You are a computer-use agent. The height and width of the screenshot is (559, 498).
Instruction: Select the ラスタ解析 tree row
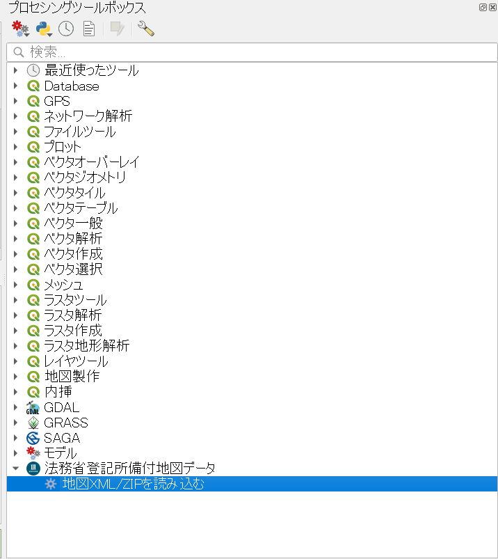coord(252,315)
